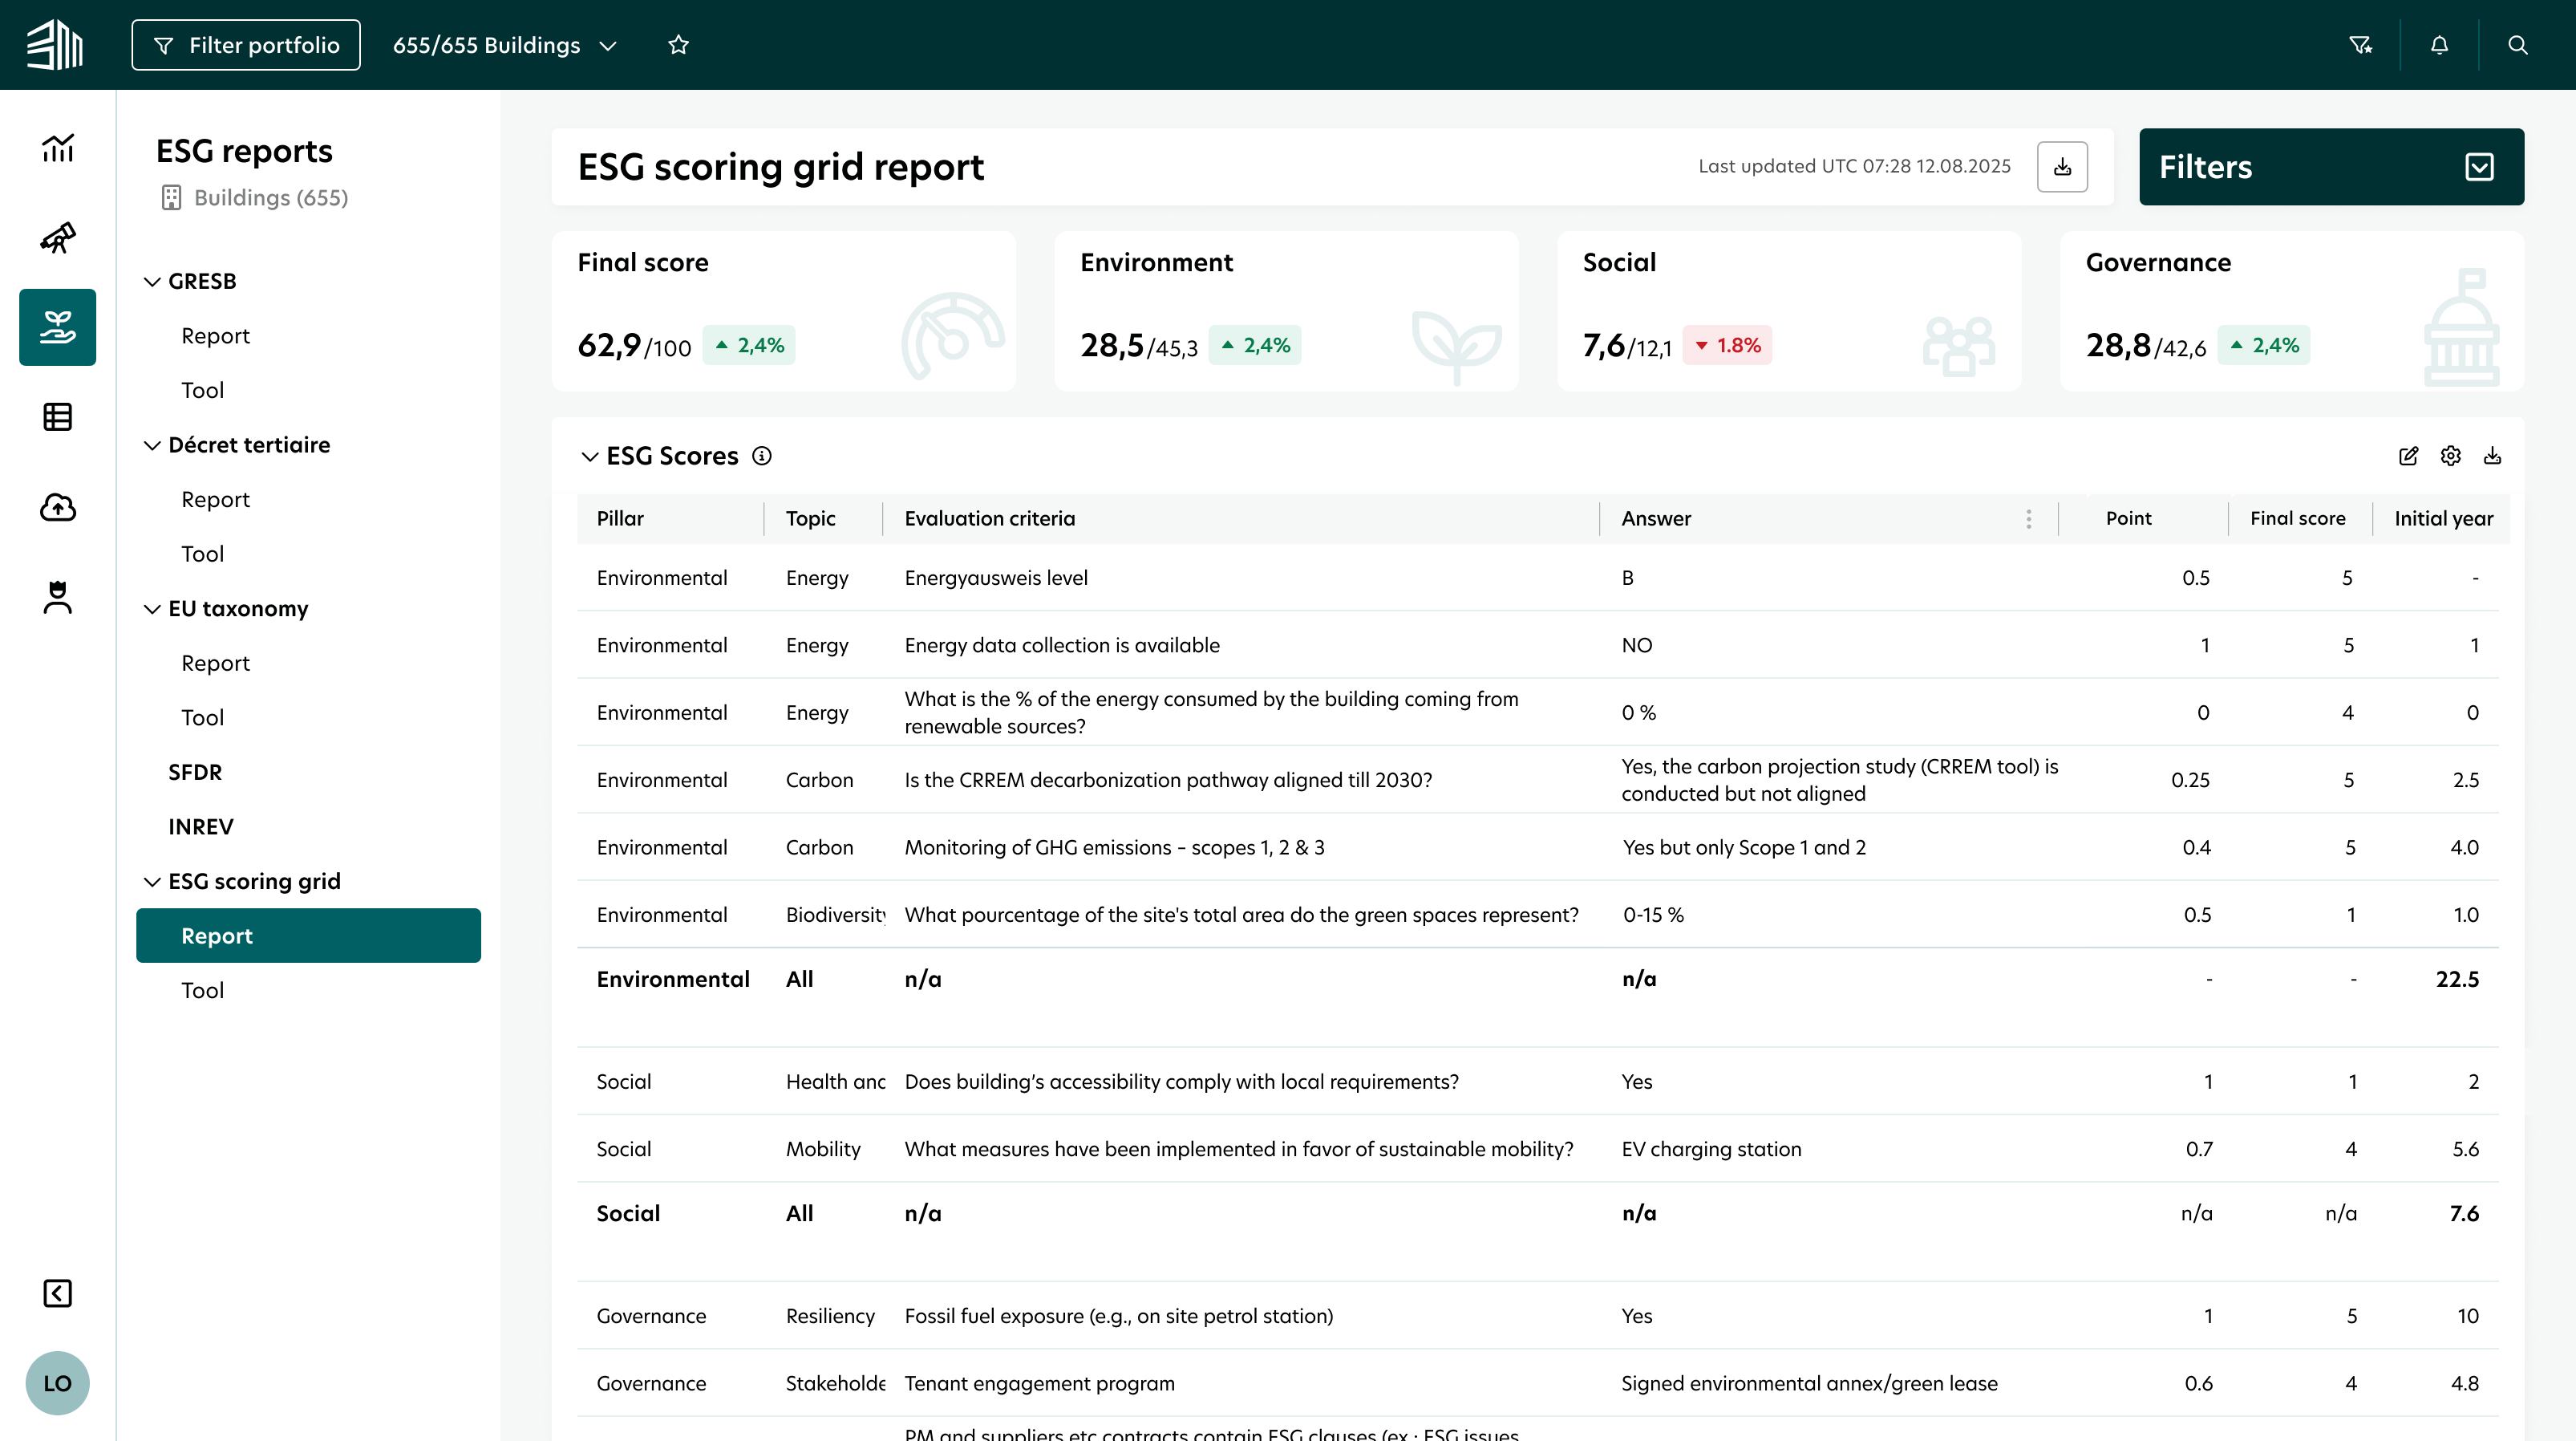Click 'EV charging station' answer cell

[x=1711, y=1149]
